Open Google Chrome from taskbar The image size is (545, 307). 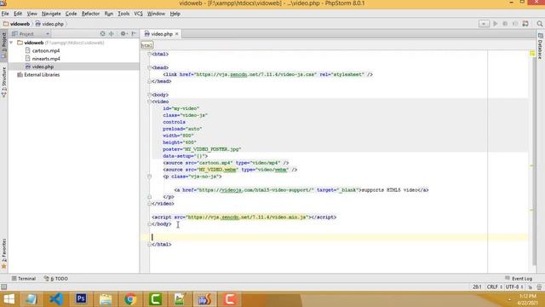tap(130, 299)
